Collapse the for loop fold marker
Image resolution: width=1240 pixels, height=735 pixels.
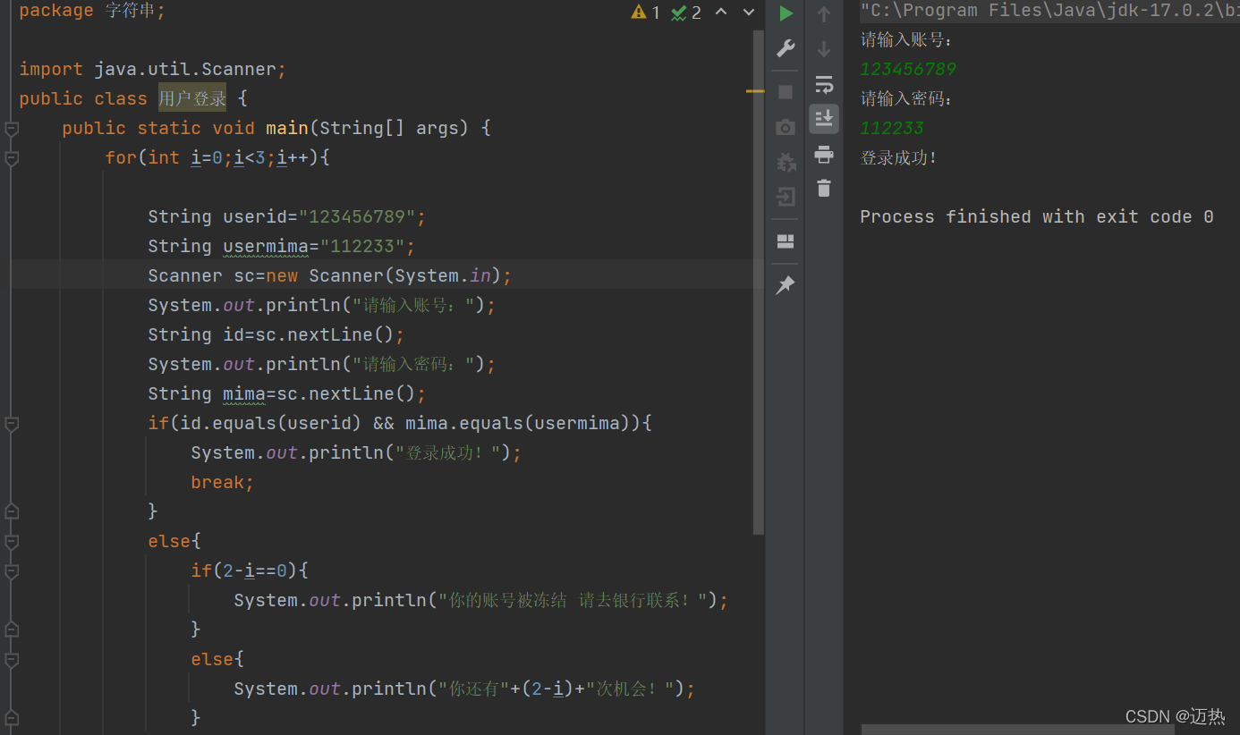12,158
